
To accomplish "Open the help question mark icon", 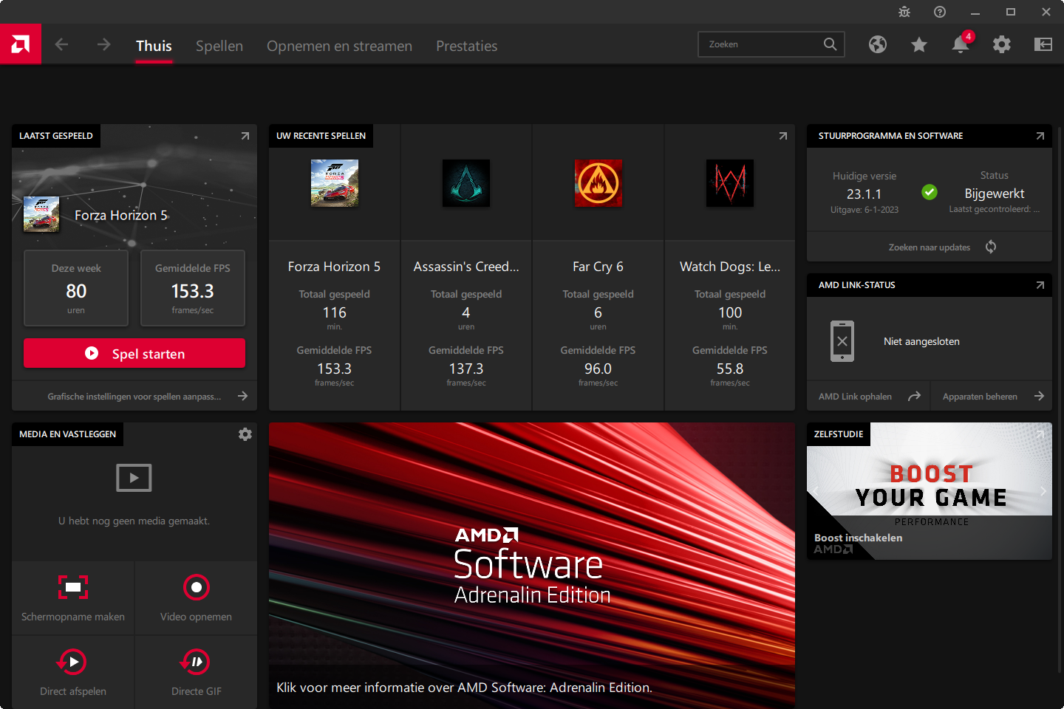I will [x=940, y=12].
